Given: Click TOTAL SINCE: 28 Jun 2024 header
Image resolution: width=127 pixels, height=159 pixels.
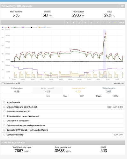Looking at the screenshot, I should pos(13,143).
